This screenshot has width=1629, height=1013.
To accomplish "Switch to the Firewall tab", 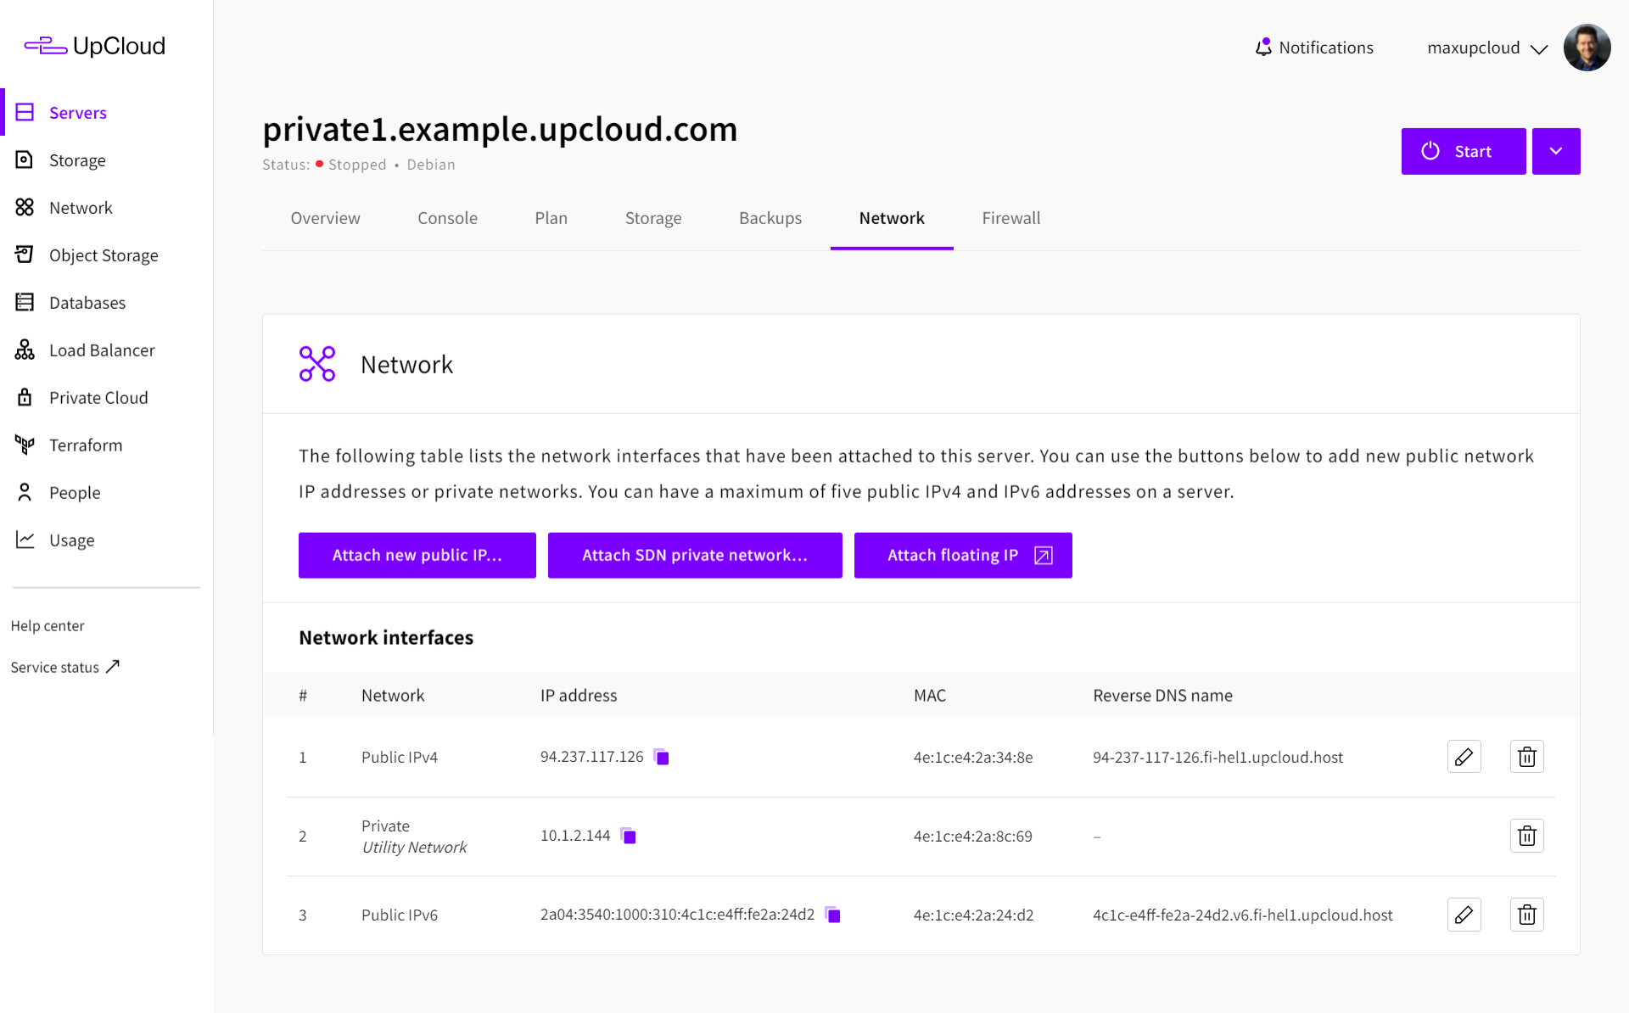I will [1010, 218].
